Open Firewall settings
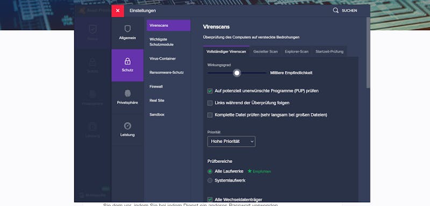The width and height of the screenshot is (430, 206). 156,87
